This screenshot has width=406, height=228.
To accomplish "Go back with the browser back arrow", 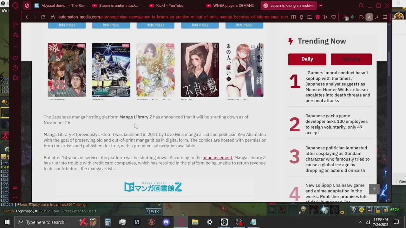I will tap(27, 17).
